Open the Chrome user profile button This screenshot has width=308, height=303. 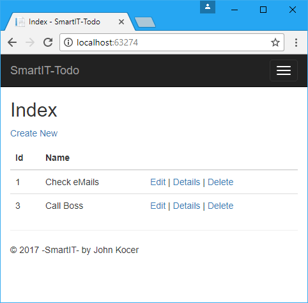[208, 7]
